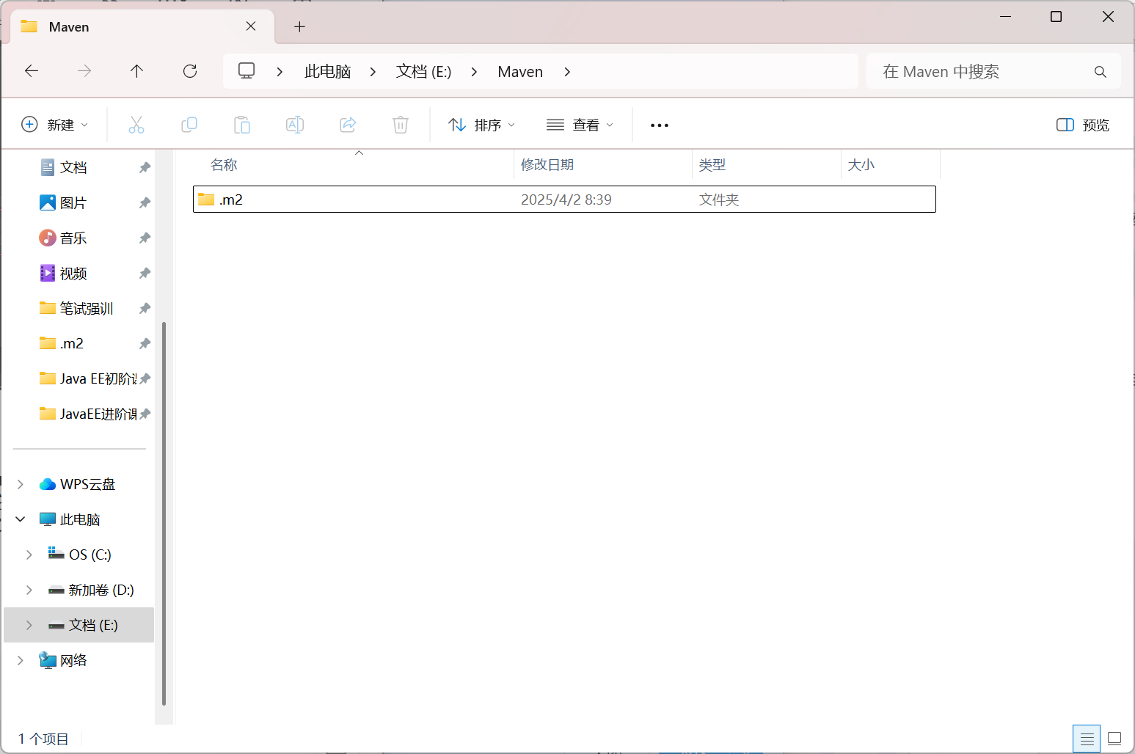This screenshot has width=1135, height=754.
Task: Add a new tab with plus button
Action: coord(299,27)
